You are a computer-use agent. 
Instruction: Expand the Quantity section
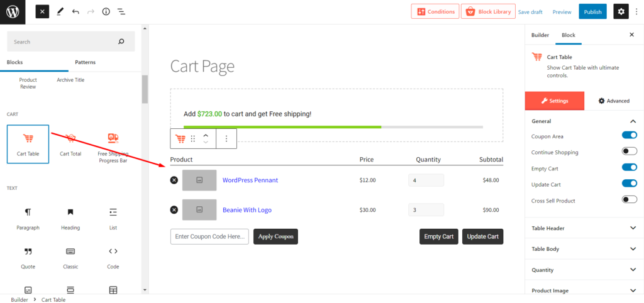584,270
